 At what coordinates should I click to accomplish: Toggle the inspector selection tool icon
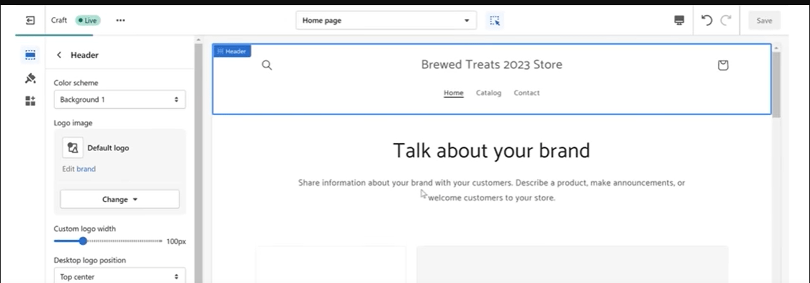(495, 20)
